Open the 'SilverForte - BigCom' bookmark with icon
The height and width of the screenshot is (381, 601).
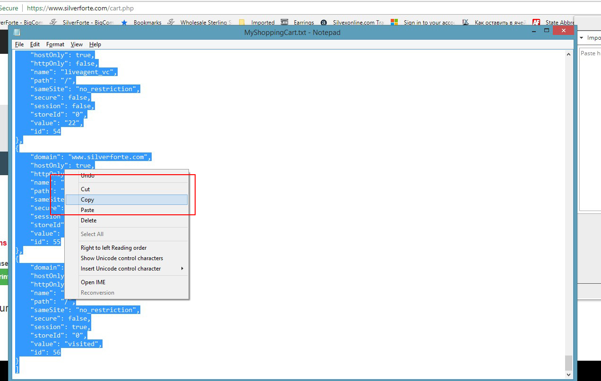[82, 22]
